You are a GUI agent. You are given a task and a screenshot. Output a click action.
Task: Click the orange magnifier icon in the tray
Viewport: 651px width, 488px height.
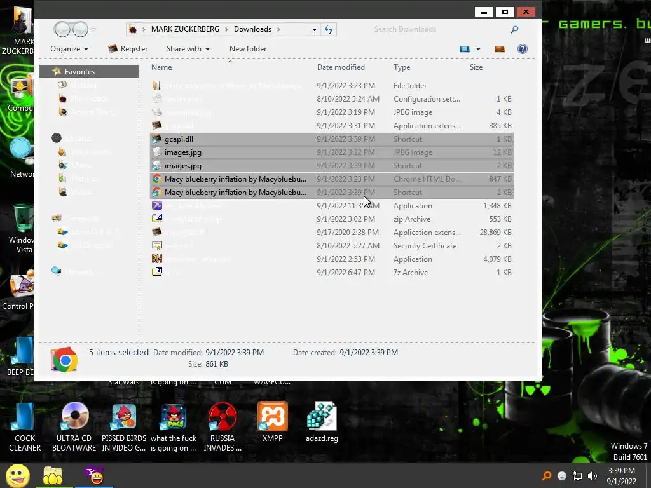click(547, 475)
